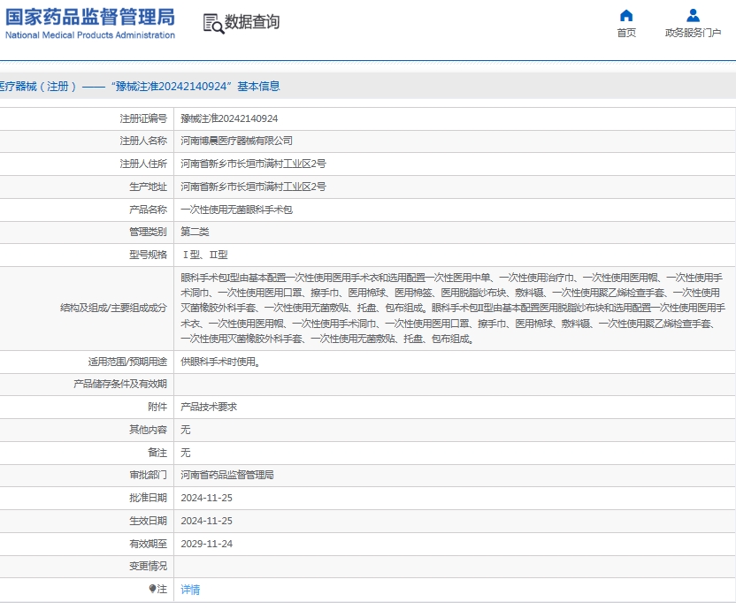The image size is (736, 610).
Task: Click the 注册人名称 label
Action: pyautogui.click(x=143, y=141)
